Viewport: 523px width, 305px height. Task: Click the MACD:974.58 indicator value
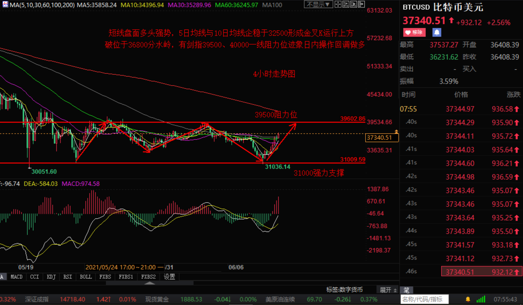click(81, 184)
